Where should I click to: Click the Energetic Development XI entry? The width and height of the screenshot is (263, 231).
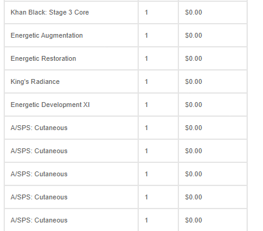(50, 105)
